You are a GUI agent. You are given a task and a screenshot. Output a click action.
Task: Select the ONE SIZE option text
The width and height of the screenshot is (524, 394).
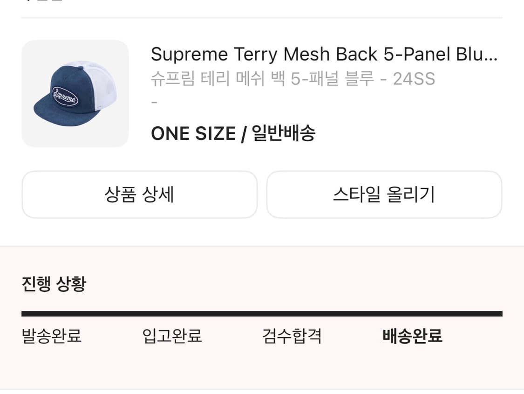click(x=193, y=134)
